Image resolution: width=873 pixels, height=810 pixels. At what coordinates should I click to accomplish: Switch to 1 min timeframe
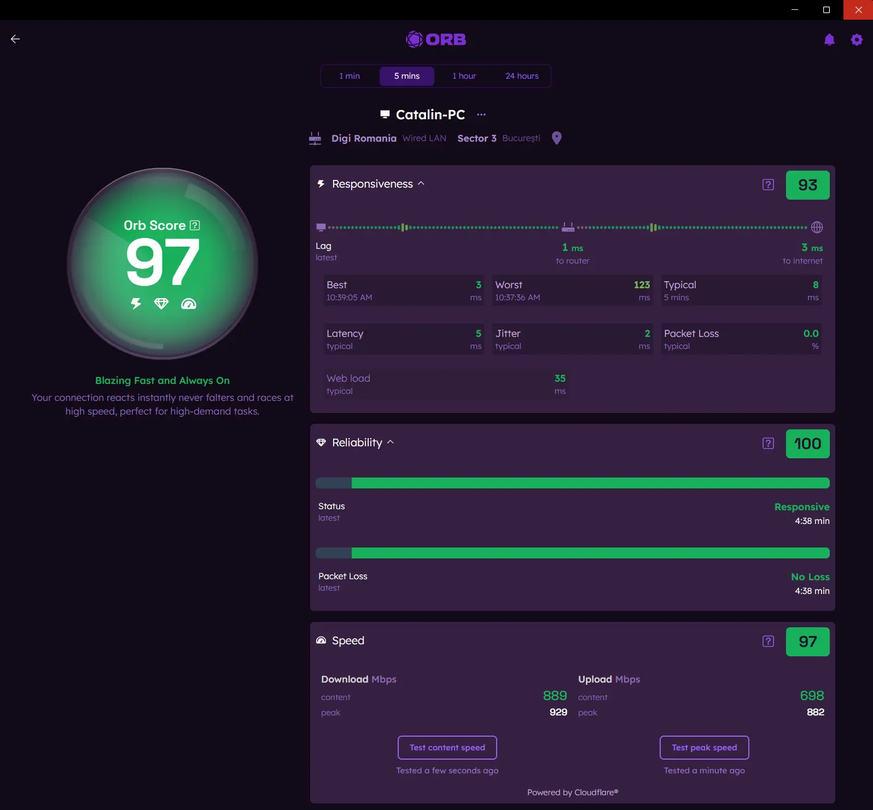pos(350,76)
